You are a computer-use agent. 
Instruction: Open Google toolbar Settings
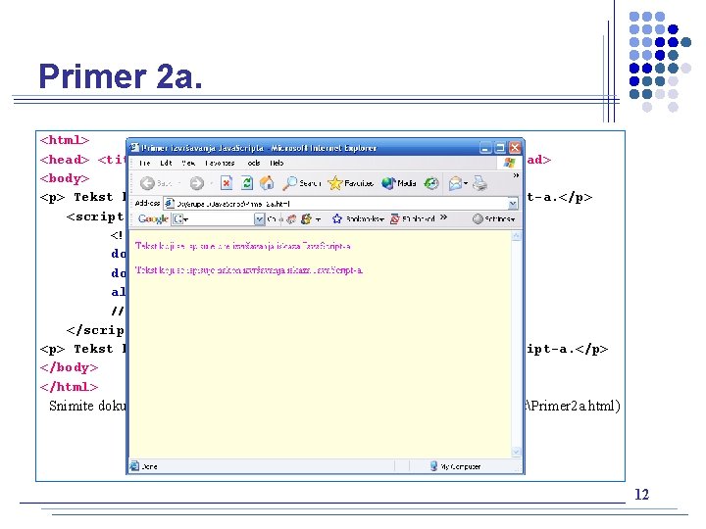[x=493, y=219]
